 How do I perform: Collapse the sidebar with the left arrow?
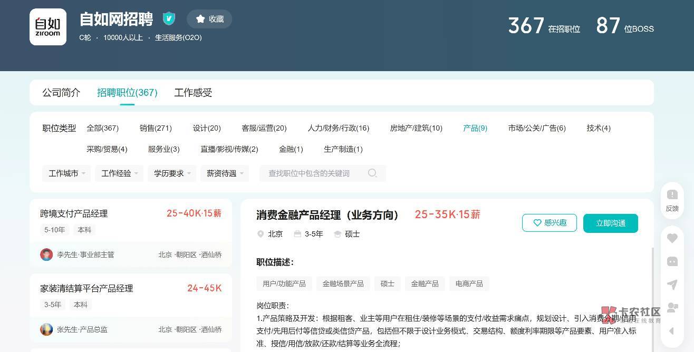671,331
